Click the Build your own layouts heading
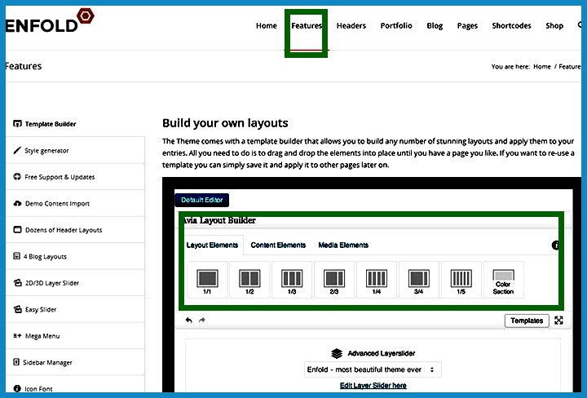 (x=225, y=123)
